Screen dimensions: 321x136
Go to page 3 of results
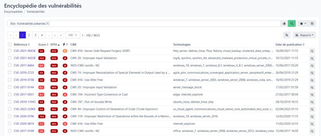coord(35,35)
